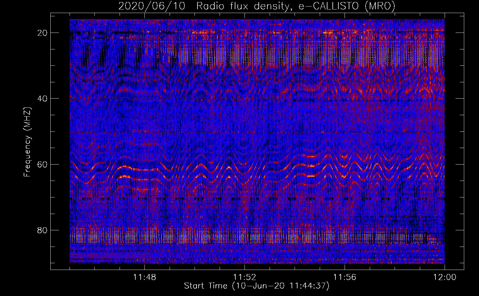The image size is (479, 296).
Task: Click the 11:56 time tick label
Action: [345, 277]
